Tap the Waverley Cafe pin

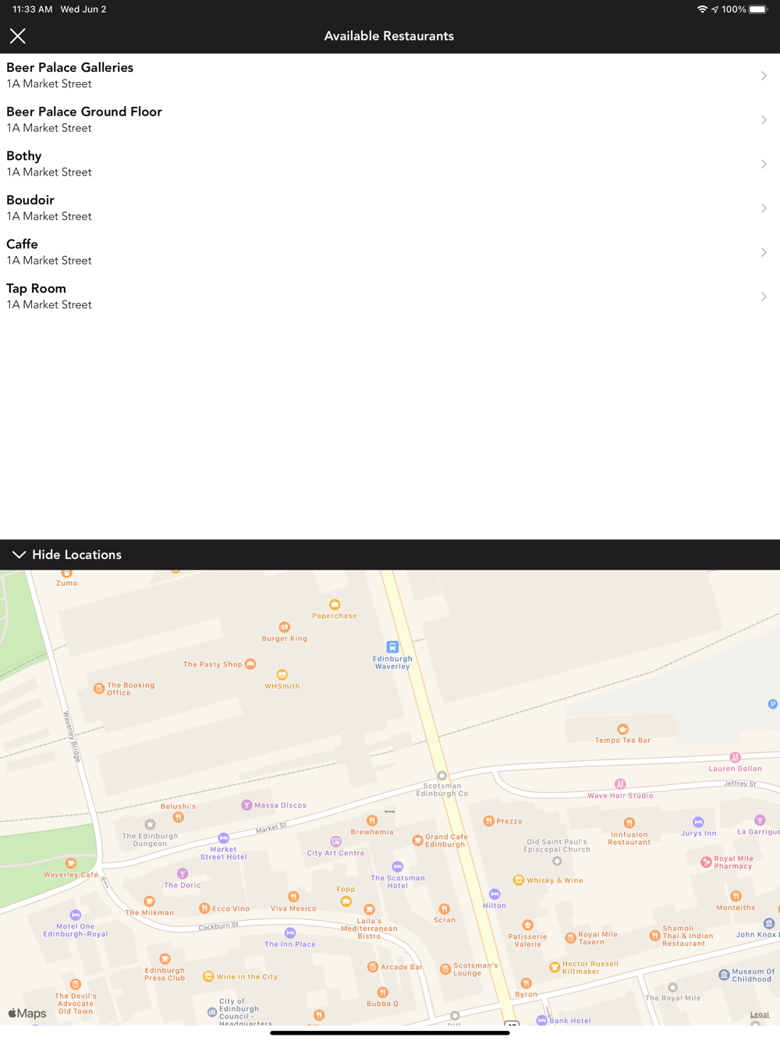click(x=71, y=863)
